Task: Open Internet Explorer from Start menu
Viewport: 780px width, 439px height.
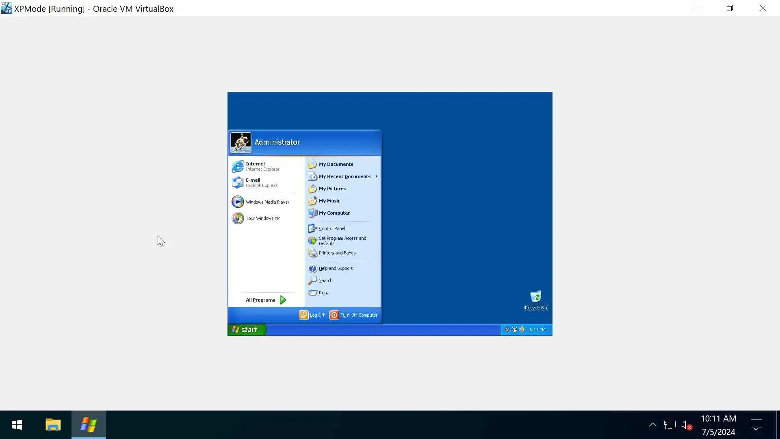Action: (256, 166)
